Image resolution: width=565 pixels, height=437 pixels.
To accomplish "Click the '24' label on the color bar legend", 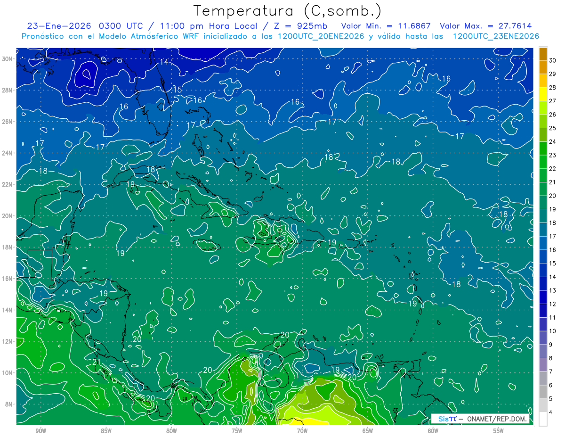I will (x=553, y=141).
